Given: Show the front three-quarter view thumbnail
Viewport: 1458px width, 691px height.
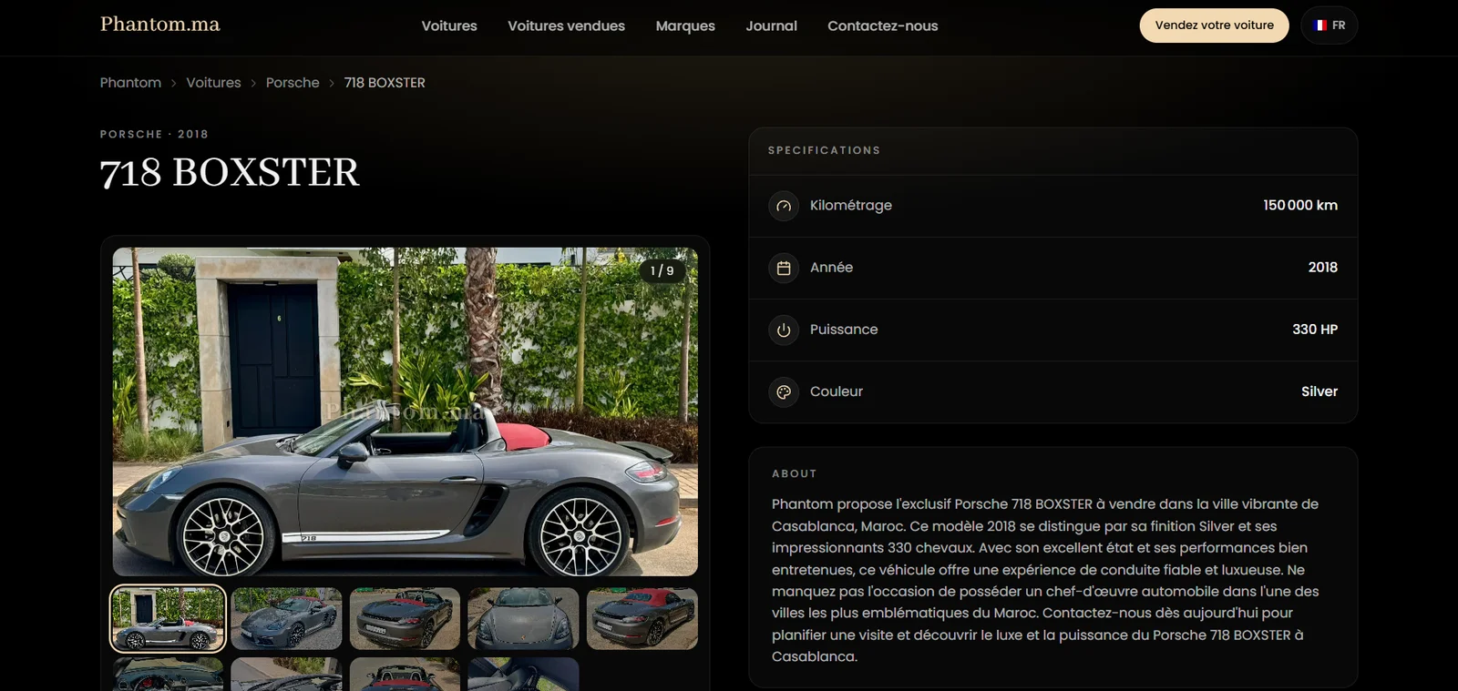Looking at the screenshot, I should tap(286, 619).
